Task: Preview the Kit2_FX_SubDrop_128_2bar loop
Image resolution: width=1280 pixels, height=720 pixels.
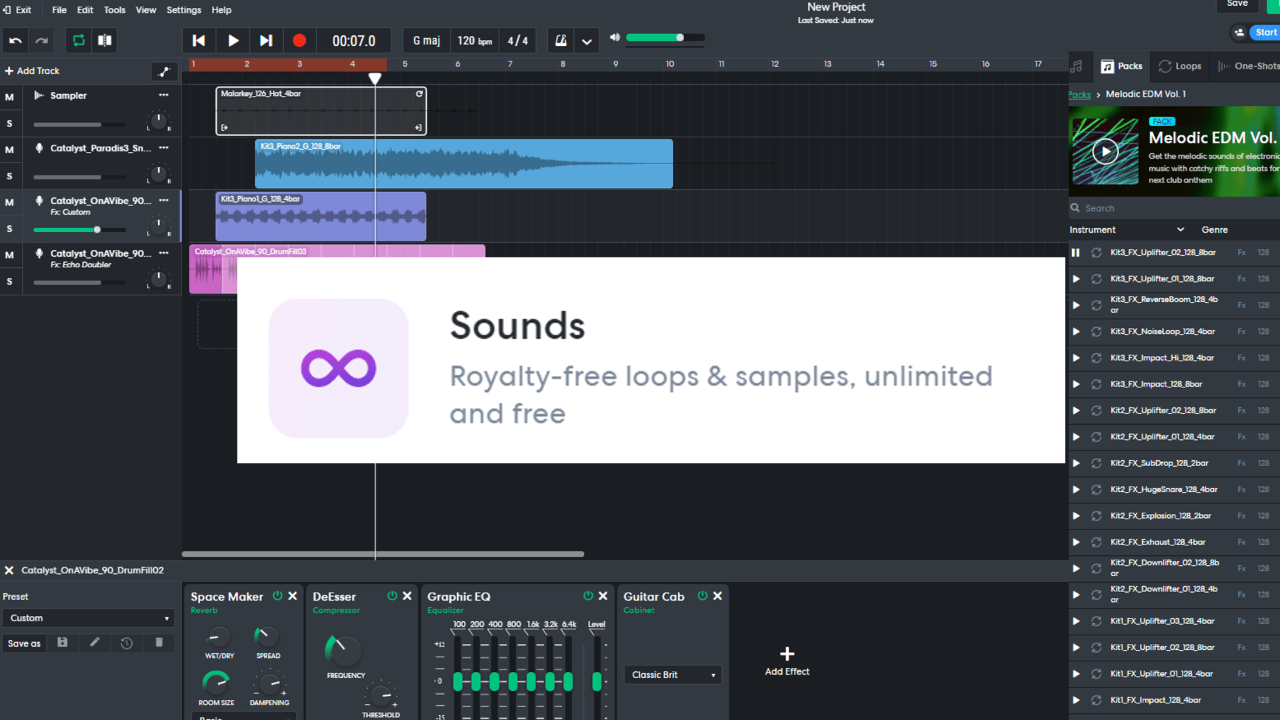Action: pos(1075,463)
